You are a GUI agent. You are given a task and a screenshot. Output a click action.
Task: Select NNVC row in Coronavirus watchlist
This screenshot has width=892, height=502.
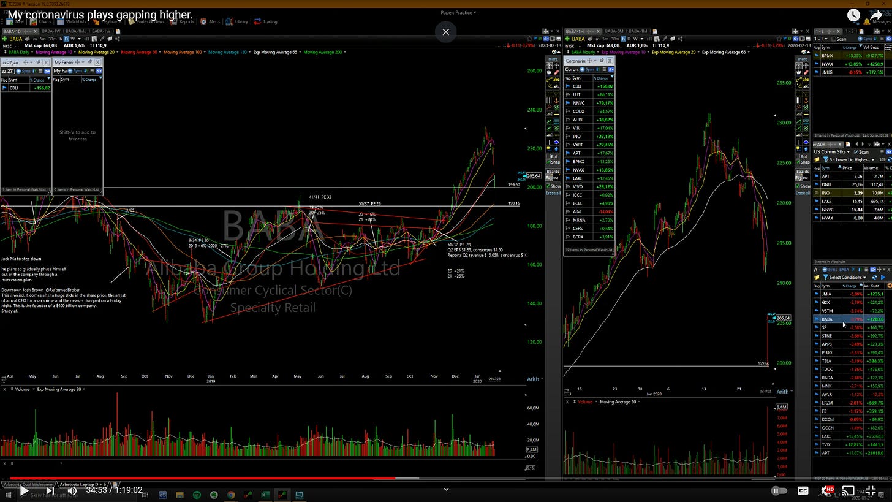click(589, 103)
